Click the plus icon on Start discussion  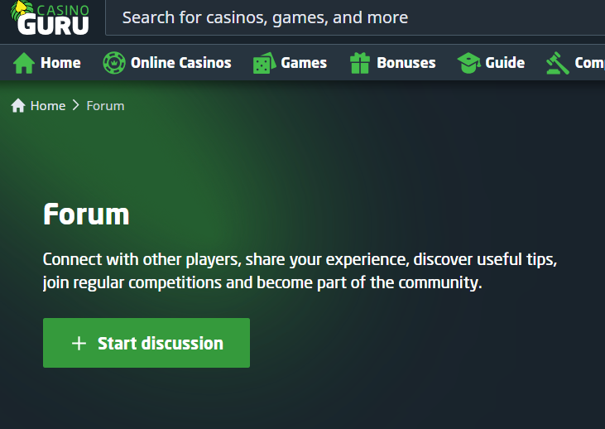tap(79, 343)
